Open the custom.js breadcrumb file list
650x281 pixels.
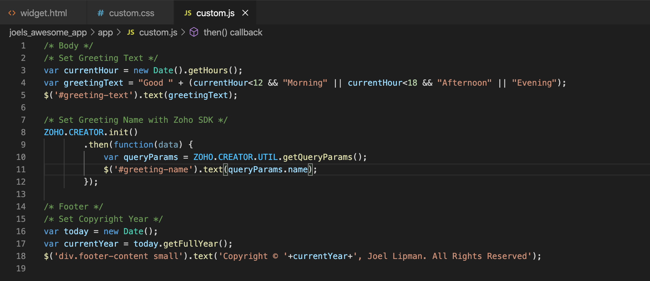pos(158,32)
